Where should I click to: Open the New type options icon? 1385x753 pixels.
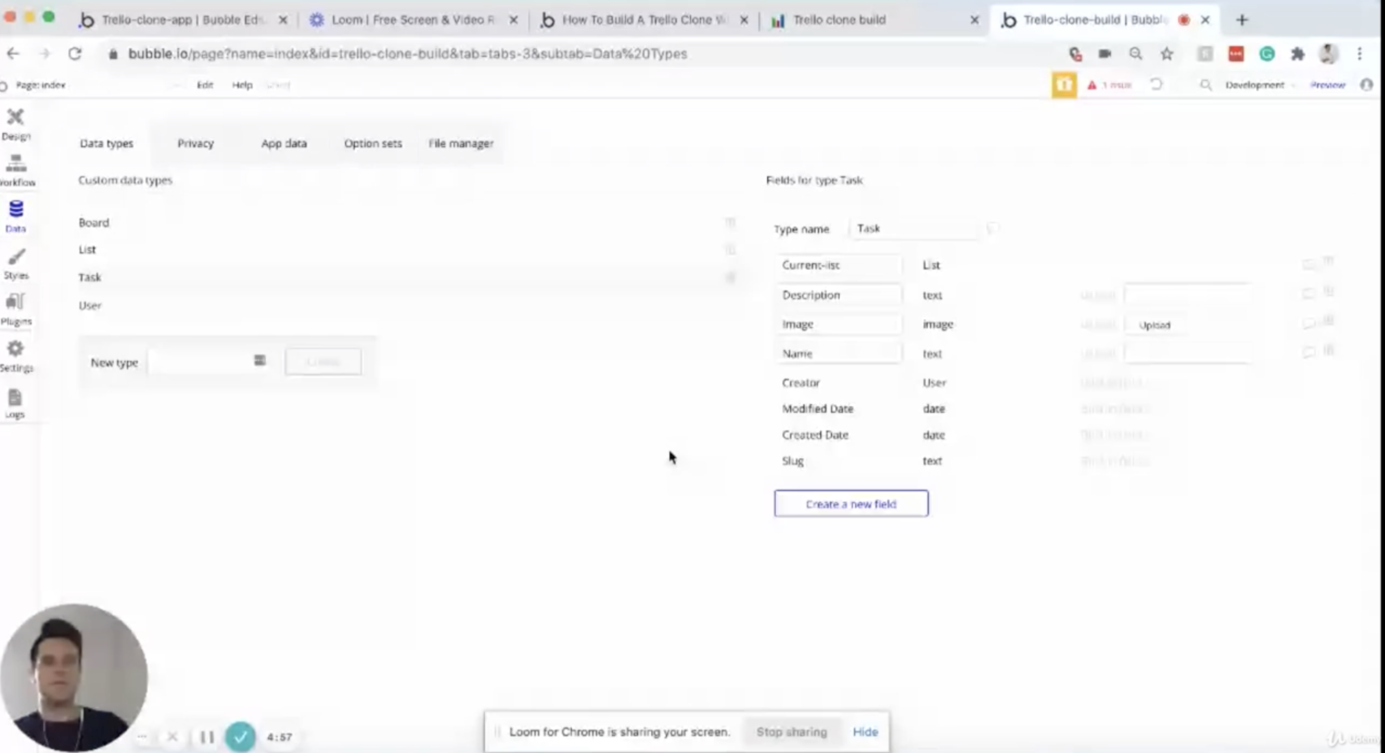point(260,361)
